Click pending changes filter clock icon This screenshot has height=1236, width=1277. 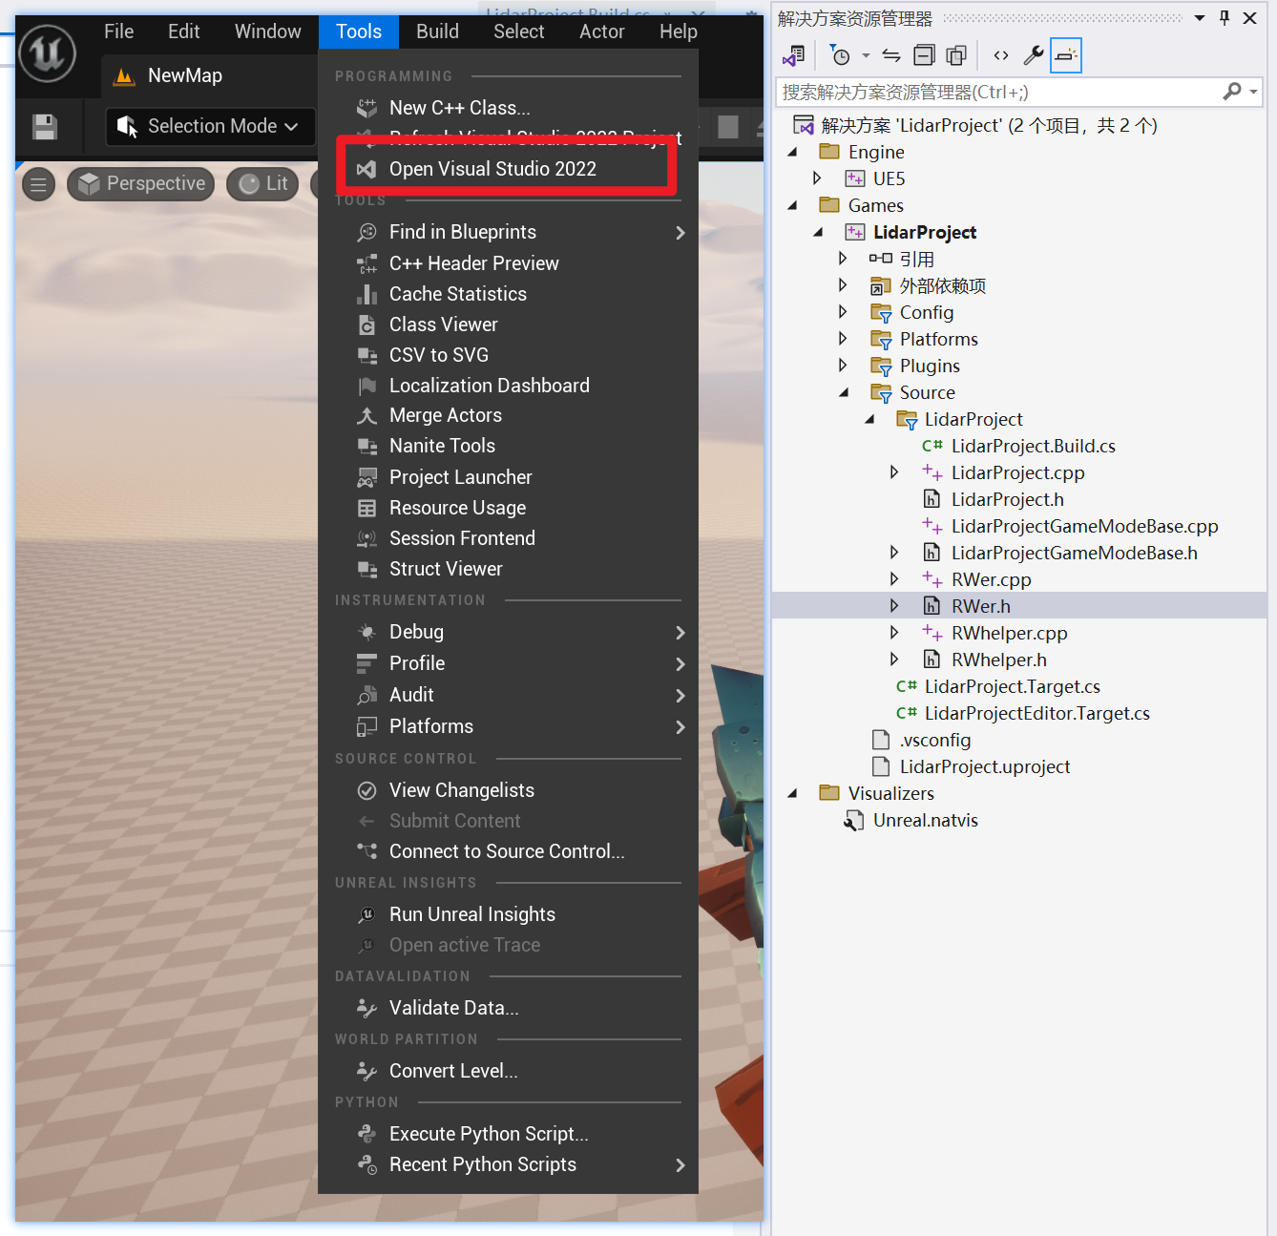click(840, 55)
